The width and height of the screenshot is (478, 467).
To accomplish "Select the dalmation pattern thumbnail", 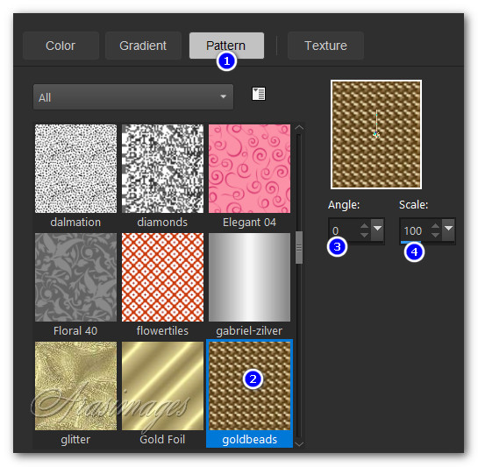I will [75, 168].
